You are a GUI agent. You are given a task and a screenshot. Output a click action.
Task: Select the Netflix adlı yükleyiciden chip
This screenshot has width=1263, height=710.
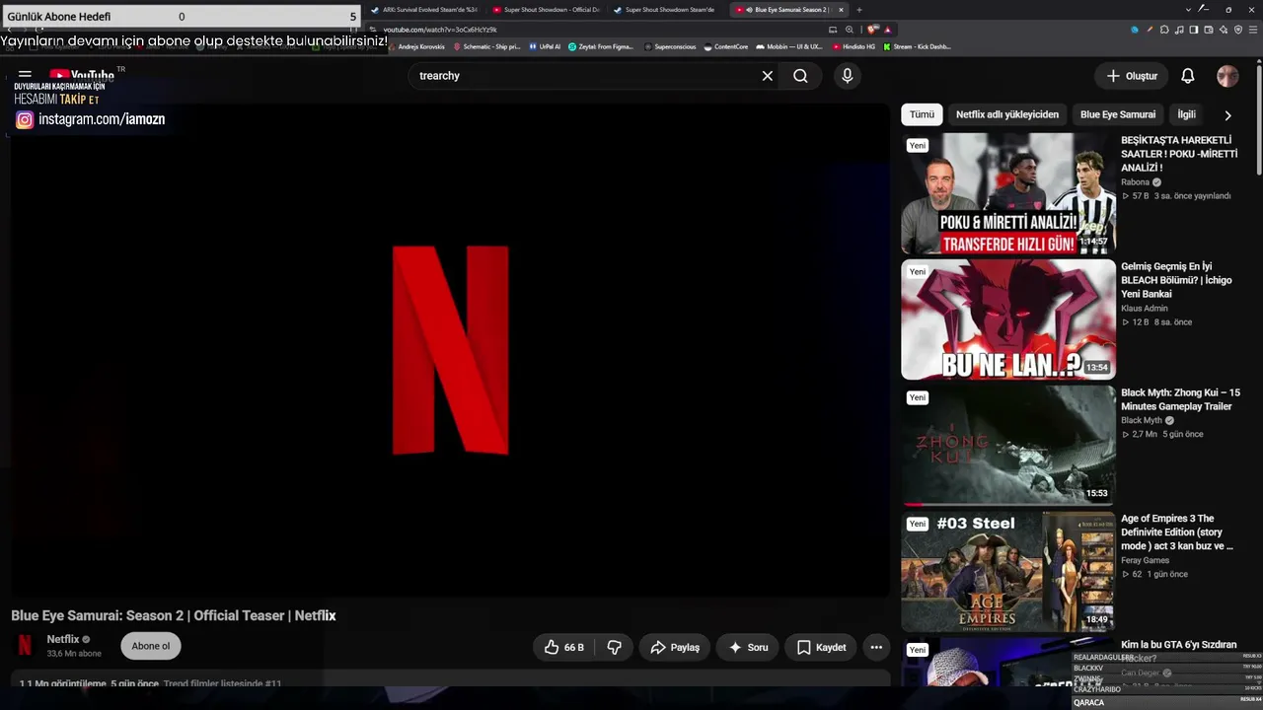click(1007, 114)
